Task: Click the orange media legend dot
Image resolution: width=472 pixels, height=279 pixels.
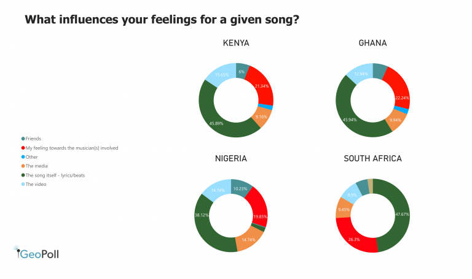Action: click(23, 166)
